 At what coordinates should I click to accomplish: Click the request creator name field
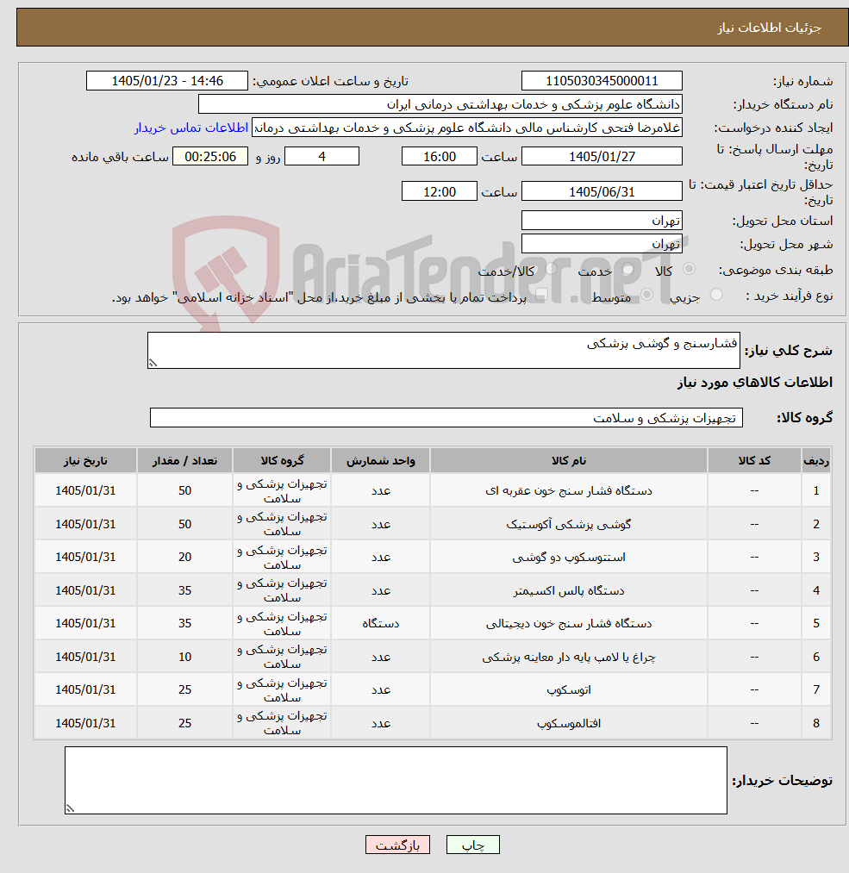(x=467, y=128)
